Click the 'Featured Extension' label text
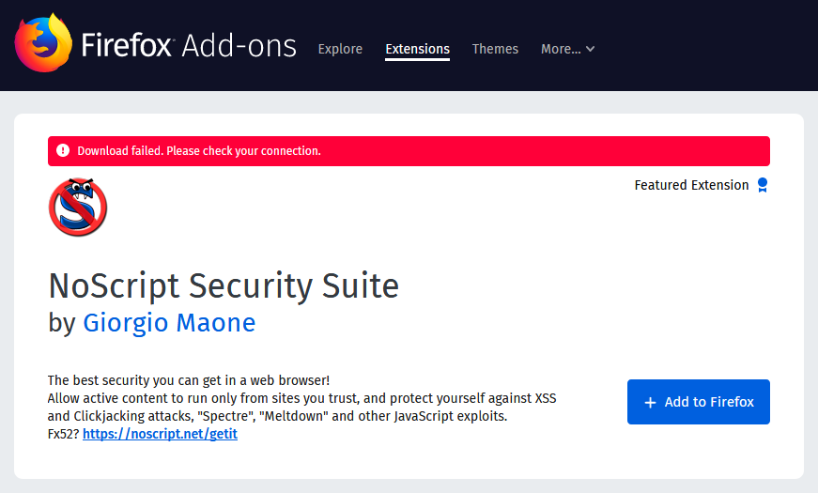The width and height of the screenshot is (818, 493). coord(691,185)
